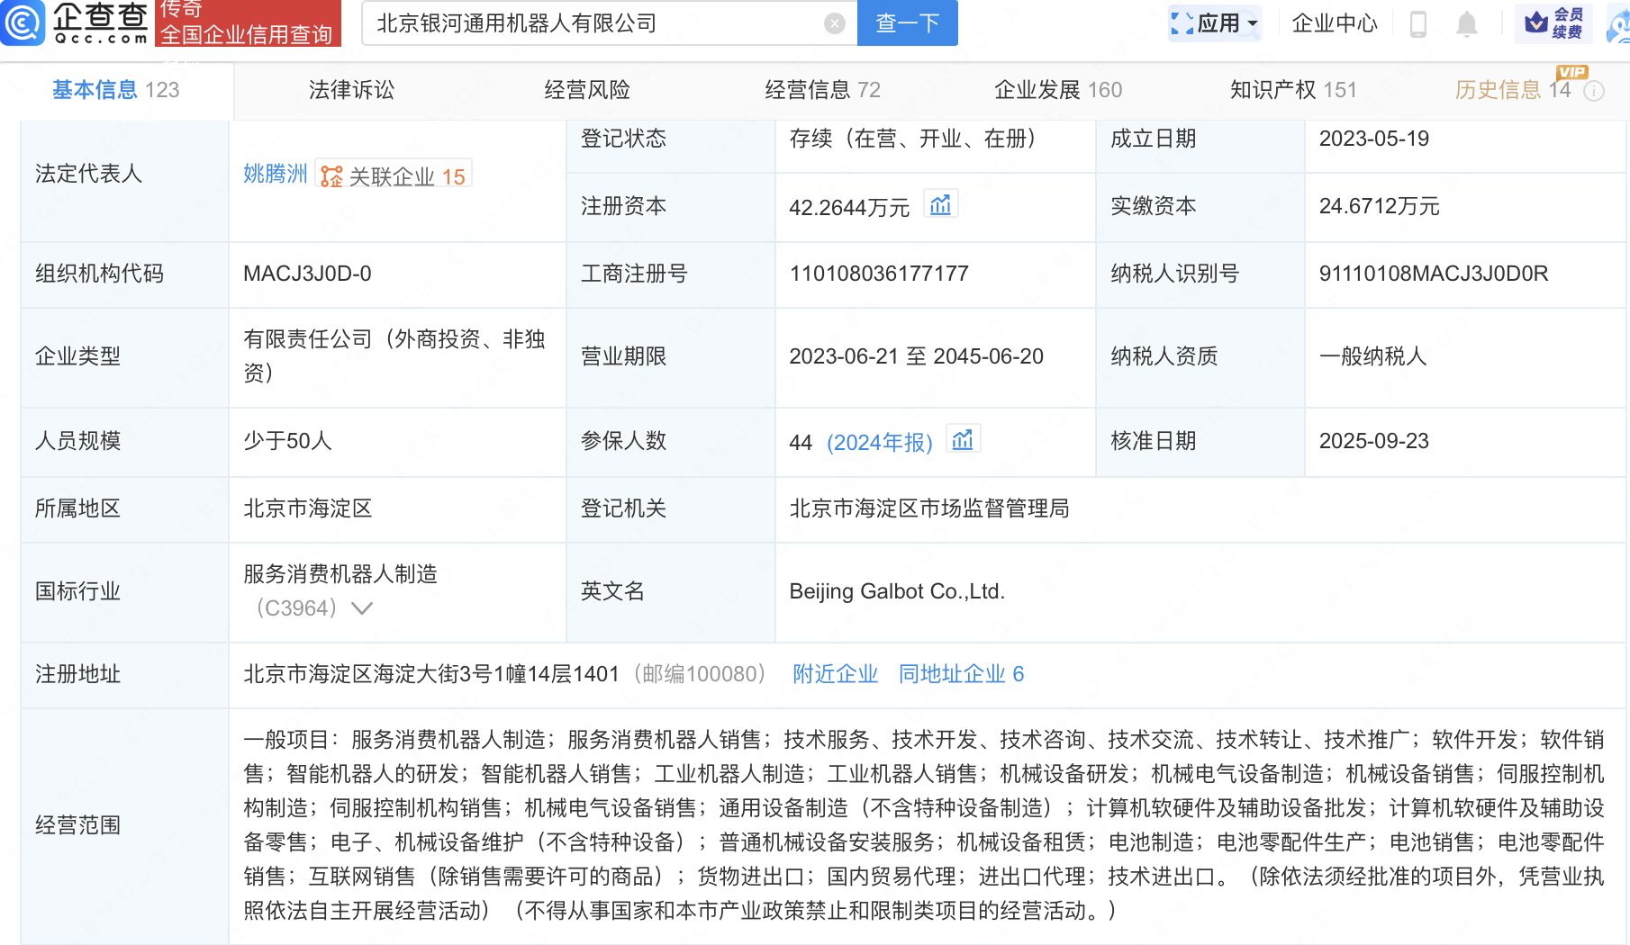Open 企业中心 in the header

(1335, 23)
